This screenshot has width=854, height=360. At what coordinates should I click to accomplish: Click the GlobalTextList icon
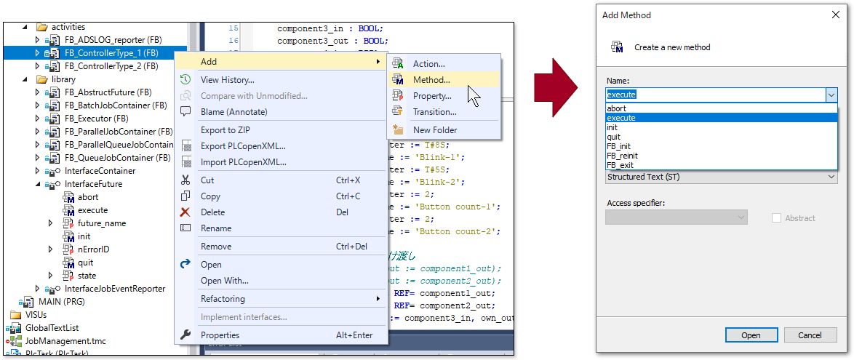(15, 328)
